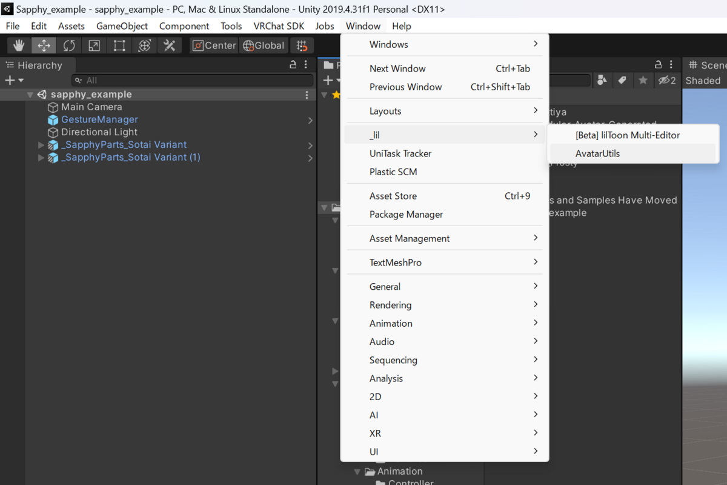The image size is (727, 485).
Task: Open the File menu
Action: pyautogui.click(x=13, y=26)
